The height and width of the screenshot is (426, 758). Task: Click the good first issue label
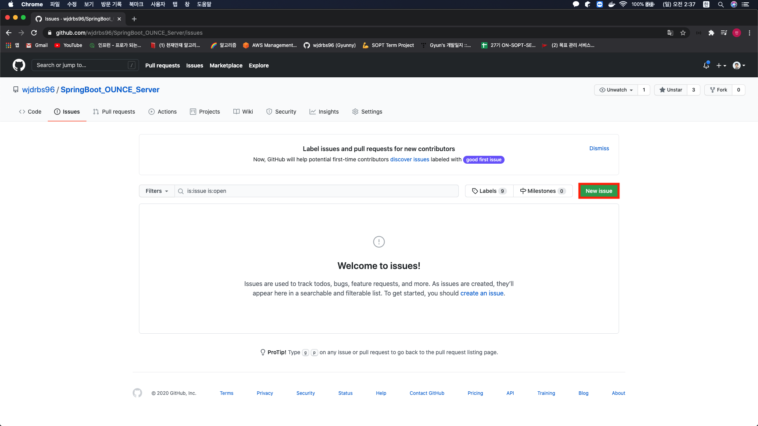[x=484, y=160]
